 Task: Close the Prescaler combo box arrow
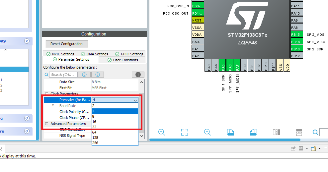pos(135,100)
